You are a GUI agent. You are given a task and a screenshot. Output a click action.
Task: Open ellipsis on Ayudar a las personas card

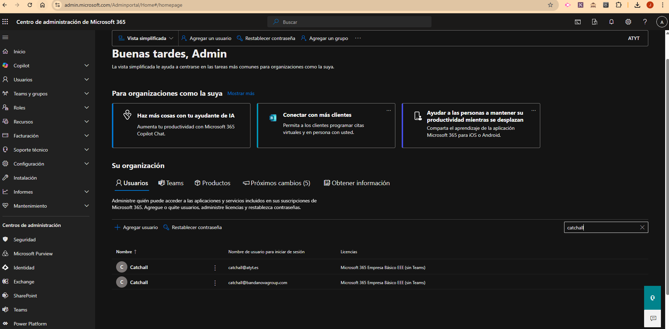tap(534, 110)
